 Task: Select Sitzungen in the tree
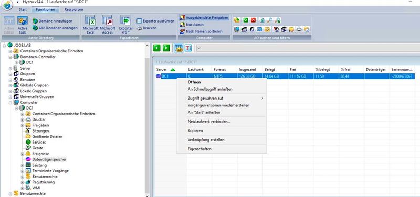[40, 131]
